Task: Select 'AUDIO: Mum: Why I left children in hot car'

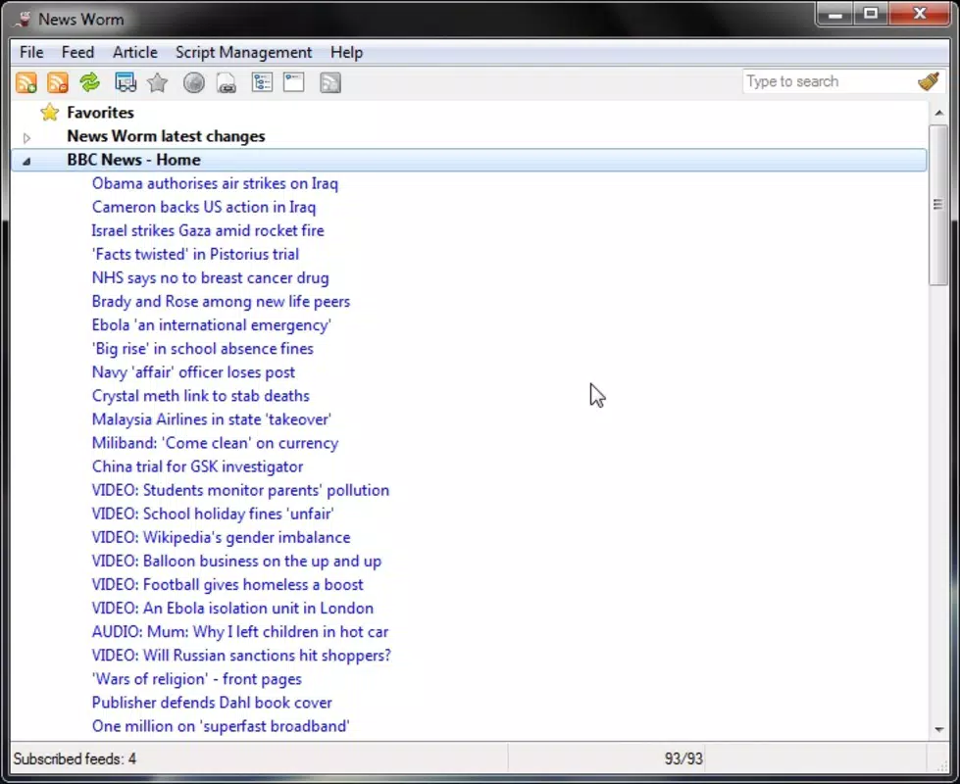Action: point(240,631)
